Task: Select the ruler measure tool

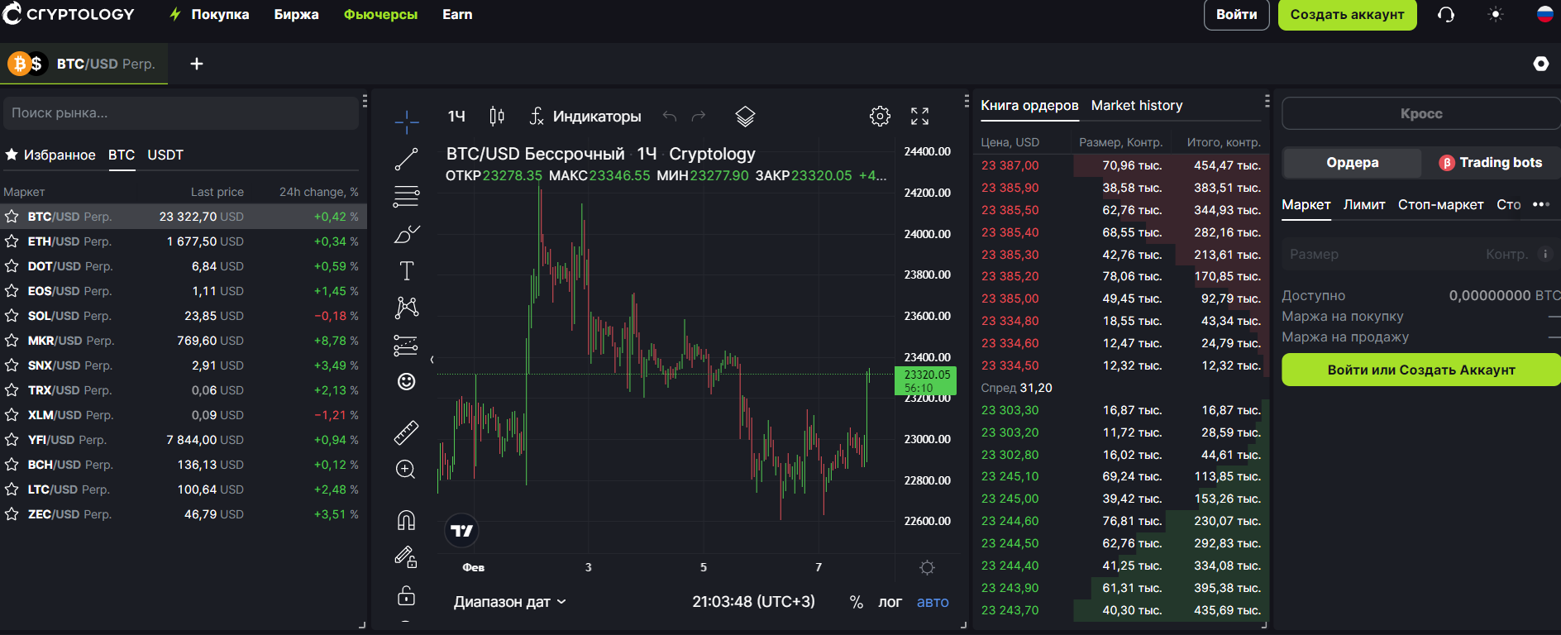Action: pyautogui.click(x=406, y=432)
